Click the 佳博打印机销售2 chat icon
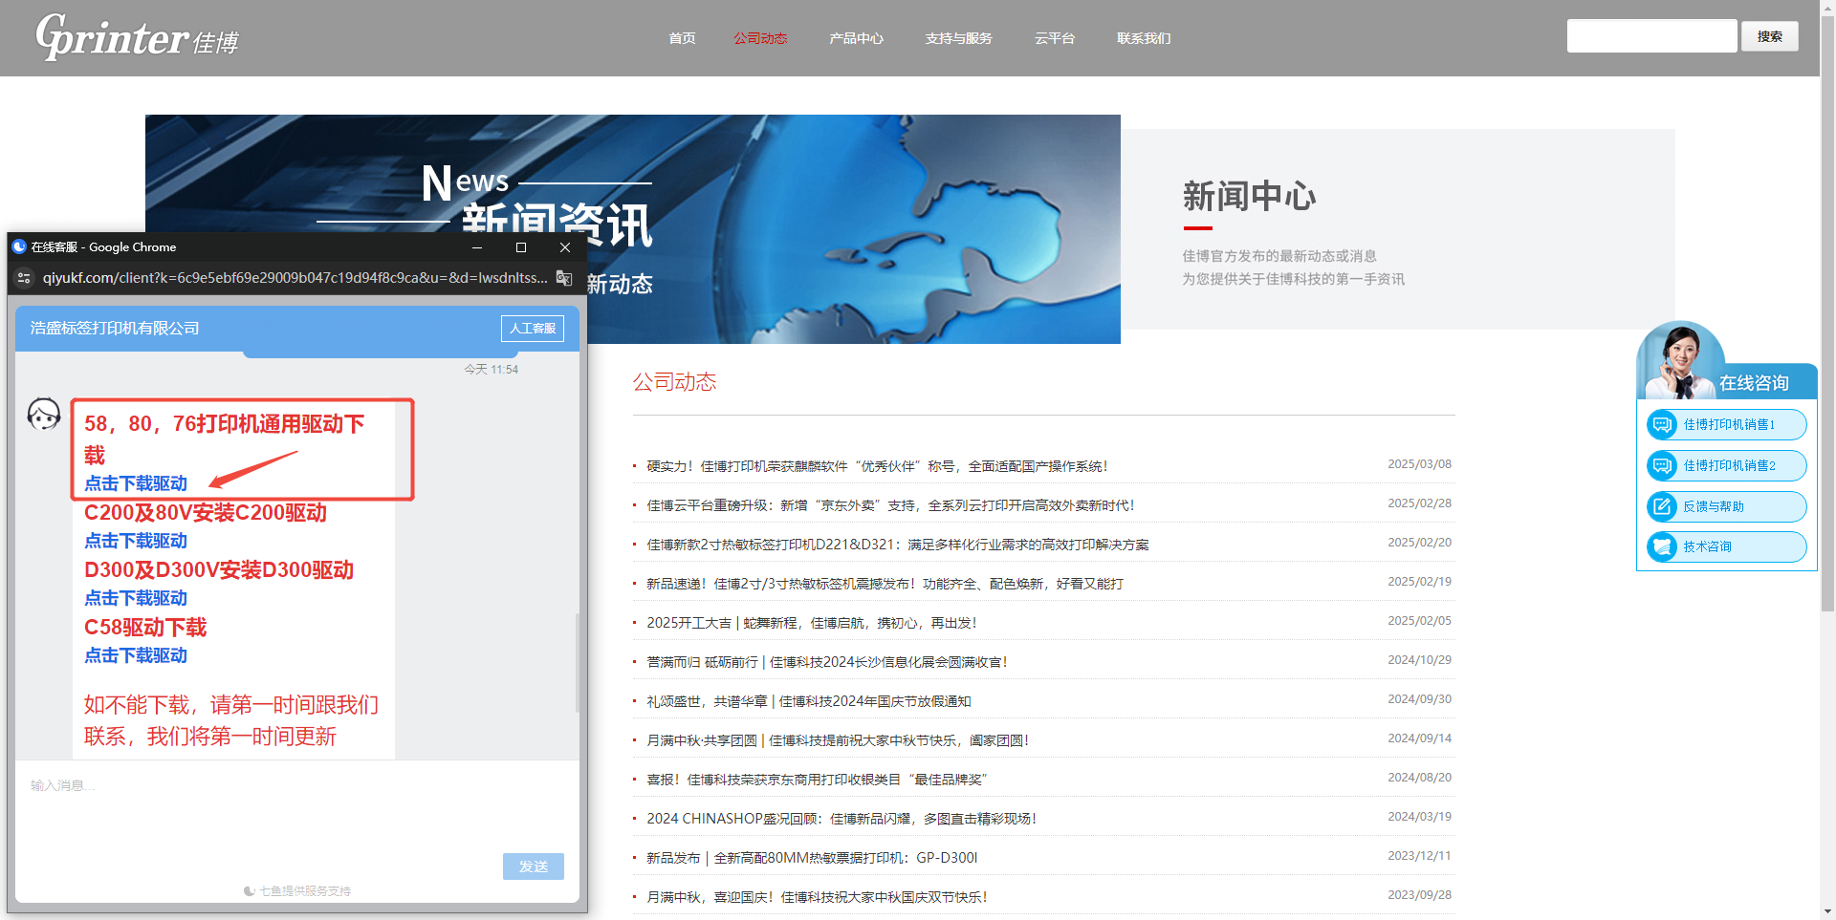The image size is (1836, 920). 1662,465
